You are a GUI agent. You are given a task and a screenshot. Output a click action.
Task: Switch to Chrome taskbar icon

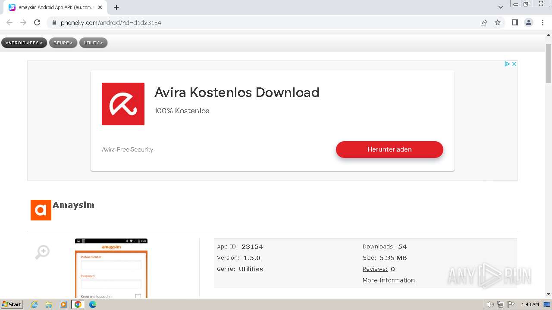(78, 304)
